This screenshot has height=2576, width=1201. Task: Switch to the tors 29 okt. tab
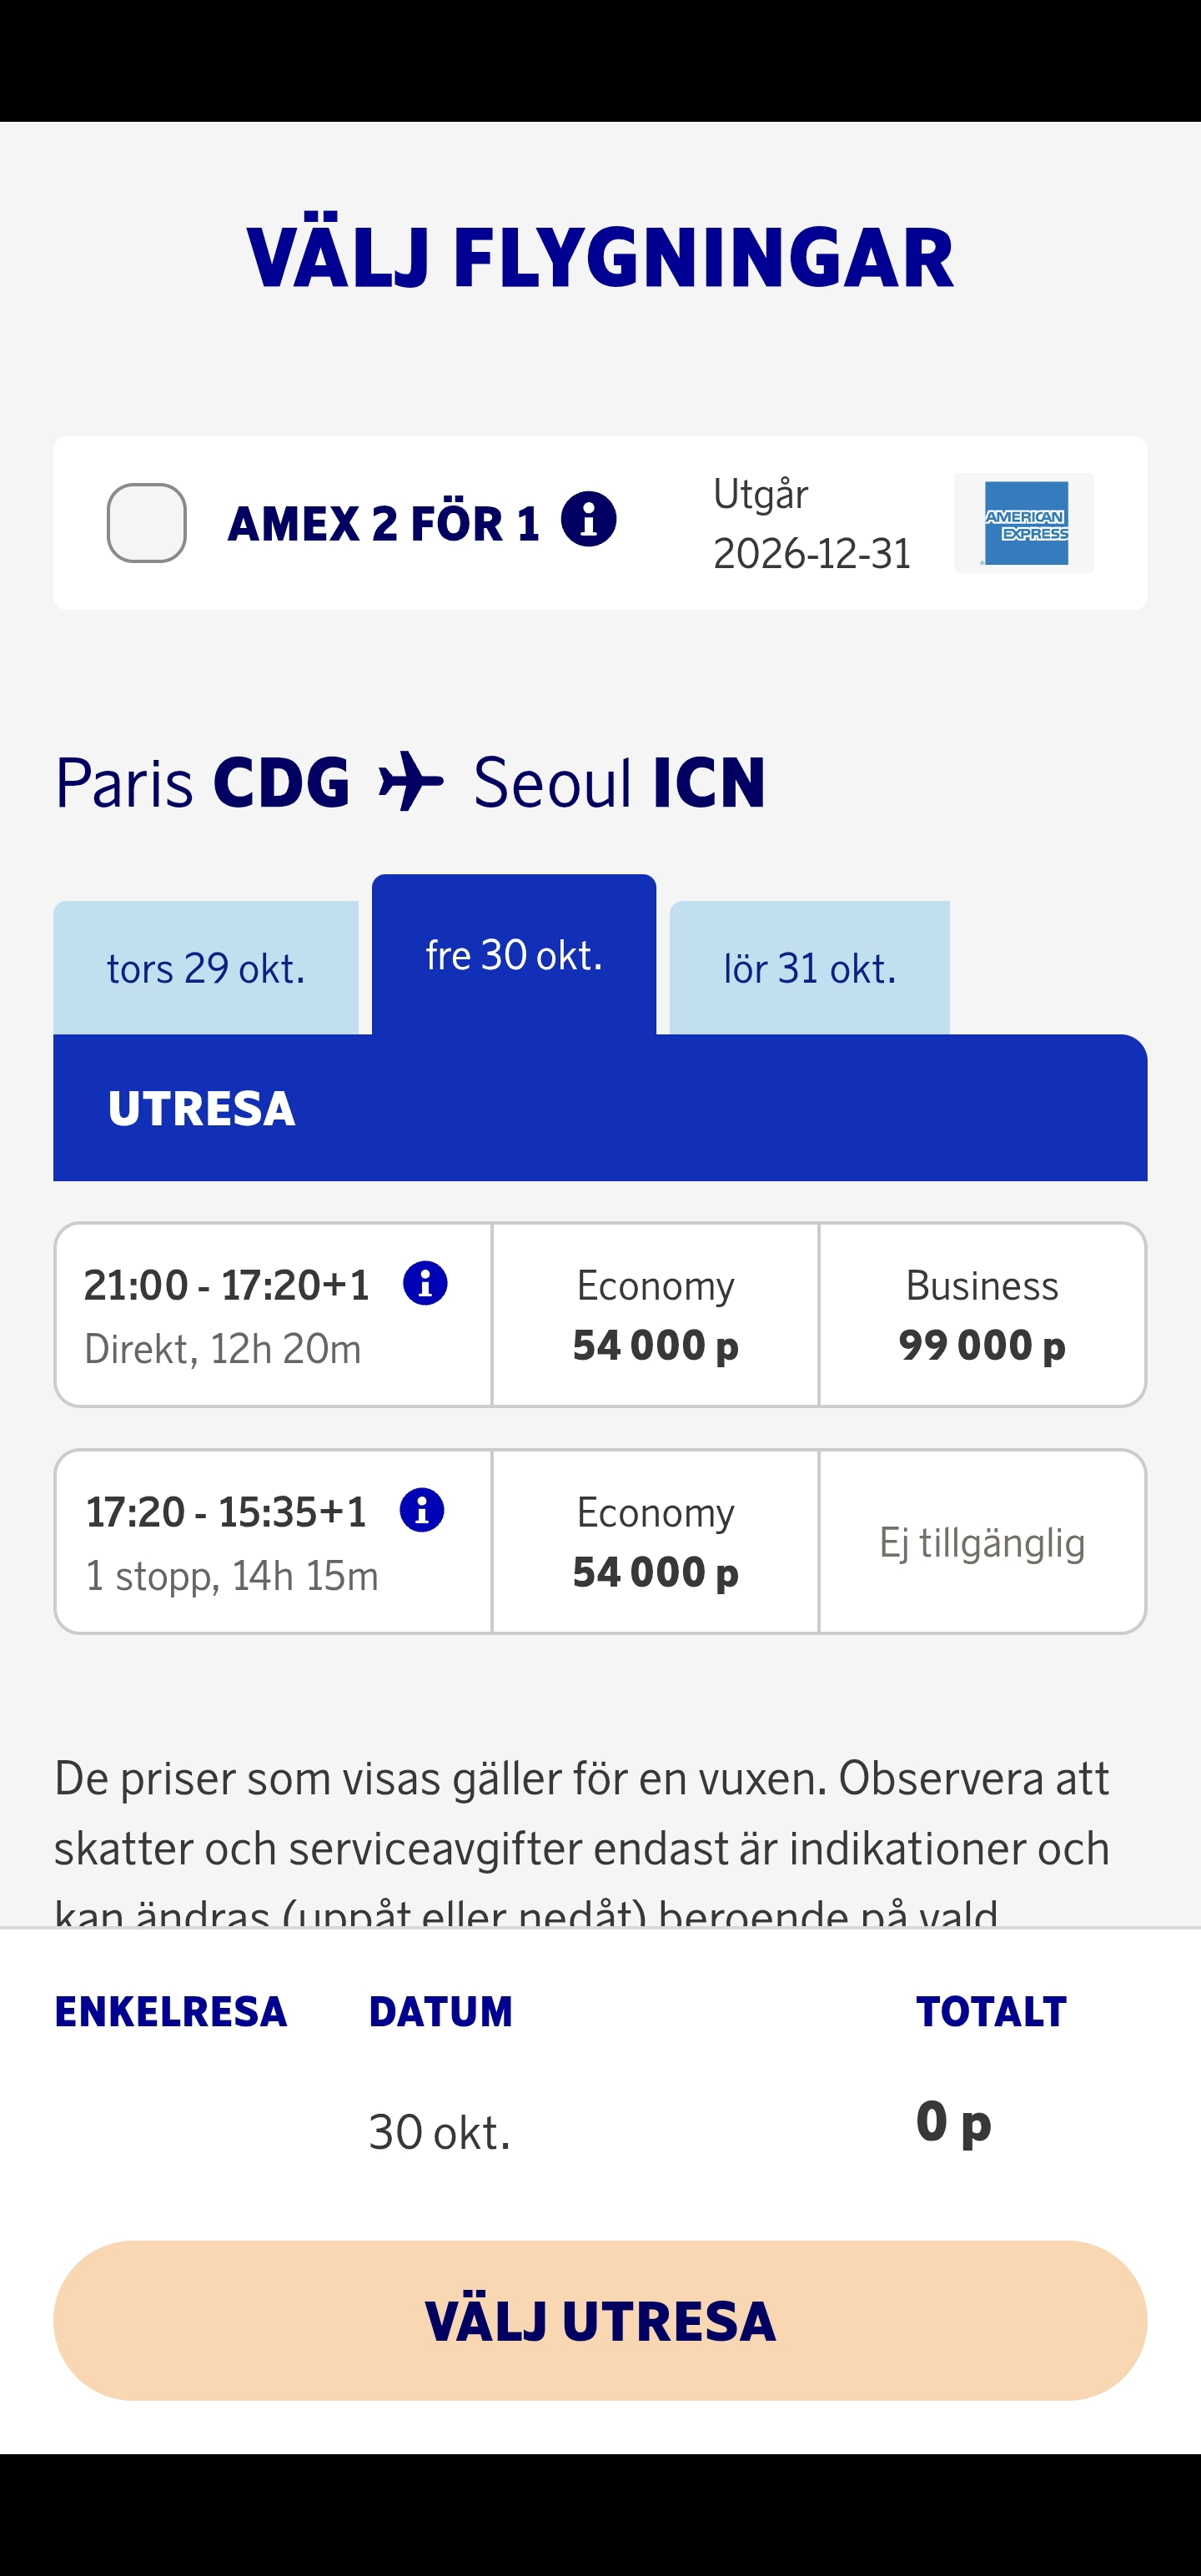(x=206, y=968)
